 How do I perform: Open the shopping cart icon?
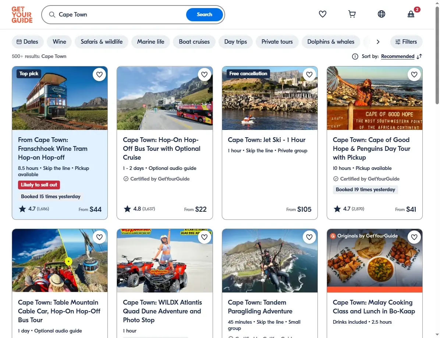coord(352,14)
